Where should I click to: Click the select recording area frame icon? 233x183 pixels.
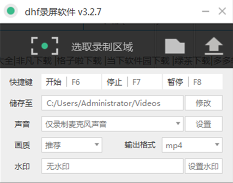click(x=44, y=46)
